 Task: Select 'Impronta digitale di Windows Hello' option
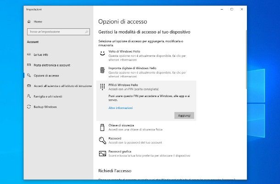pos(146,72)
